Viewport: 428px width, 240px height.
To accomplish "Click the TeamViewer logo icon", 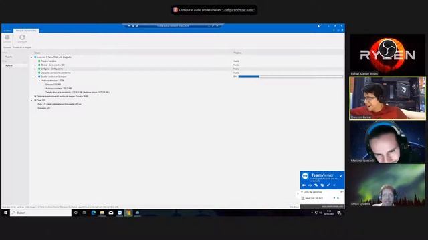I will click(x=305, y=176).
